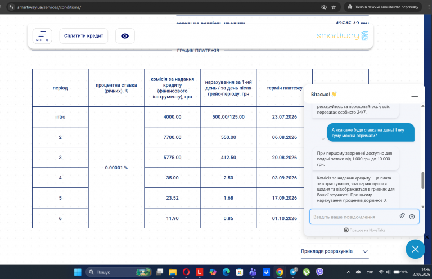Select the 4000.00 commission cell
This screenshot has width=432, height=279.
(x=172, y=117)
